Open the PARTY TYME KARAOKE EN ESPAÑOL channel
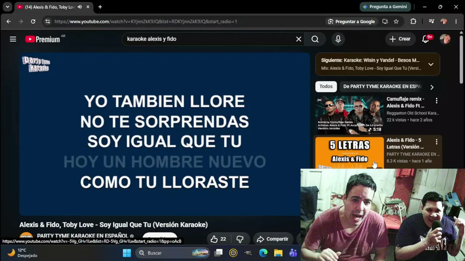Screen dimensions: 465x261 (x=83, y=236)
